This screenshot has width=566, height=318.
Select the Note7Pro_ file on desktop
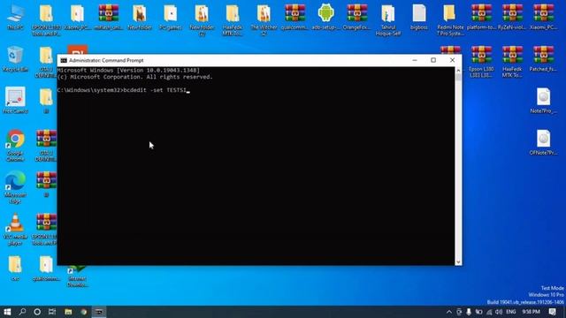click(x=543, y=101)
